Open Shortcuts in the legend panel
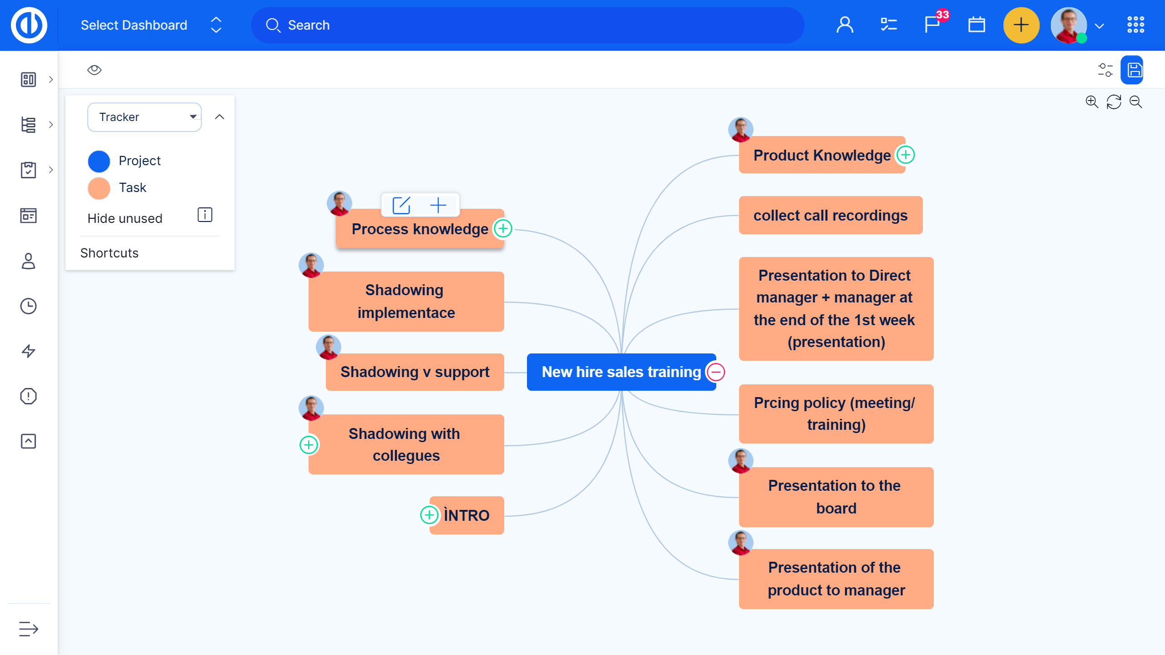This screenshot has height=655, width=1165. 109,253
